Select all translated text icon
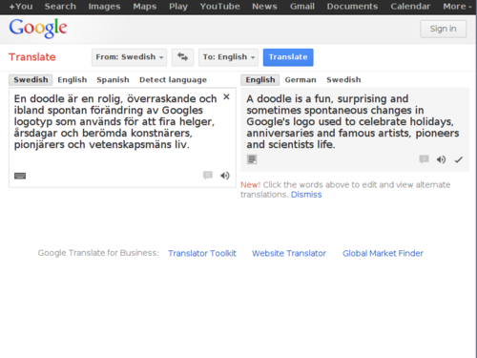477x358 pixels. click(x=252, y=159)
